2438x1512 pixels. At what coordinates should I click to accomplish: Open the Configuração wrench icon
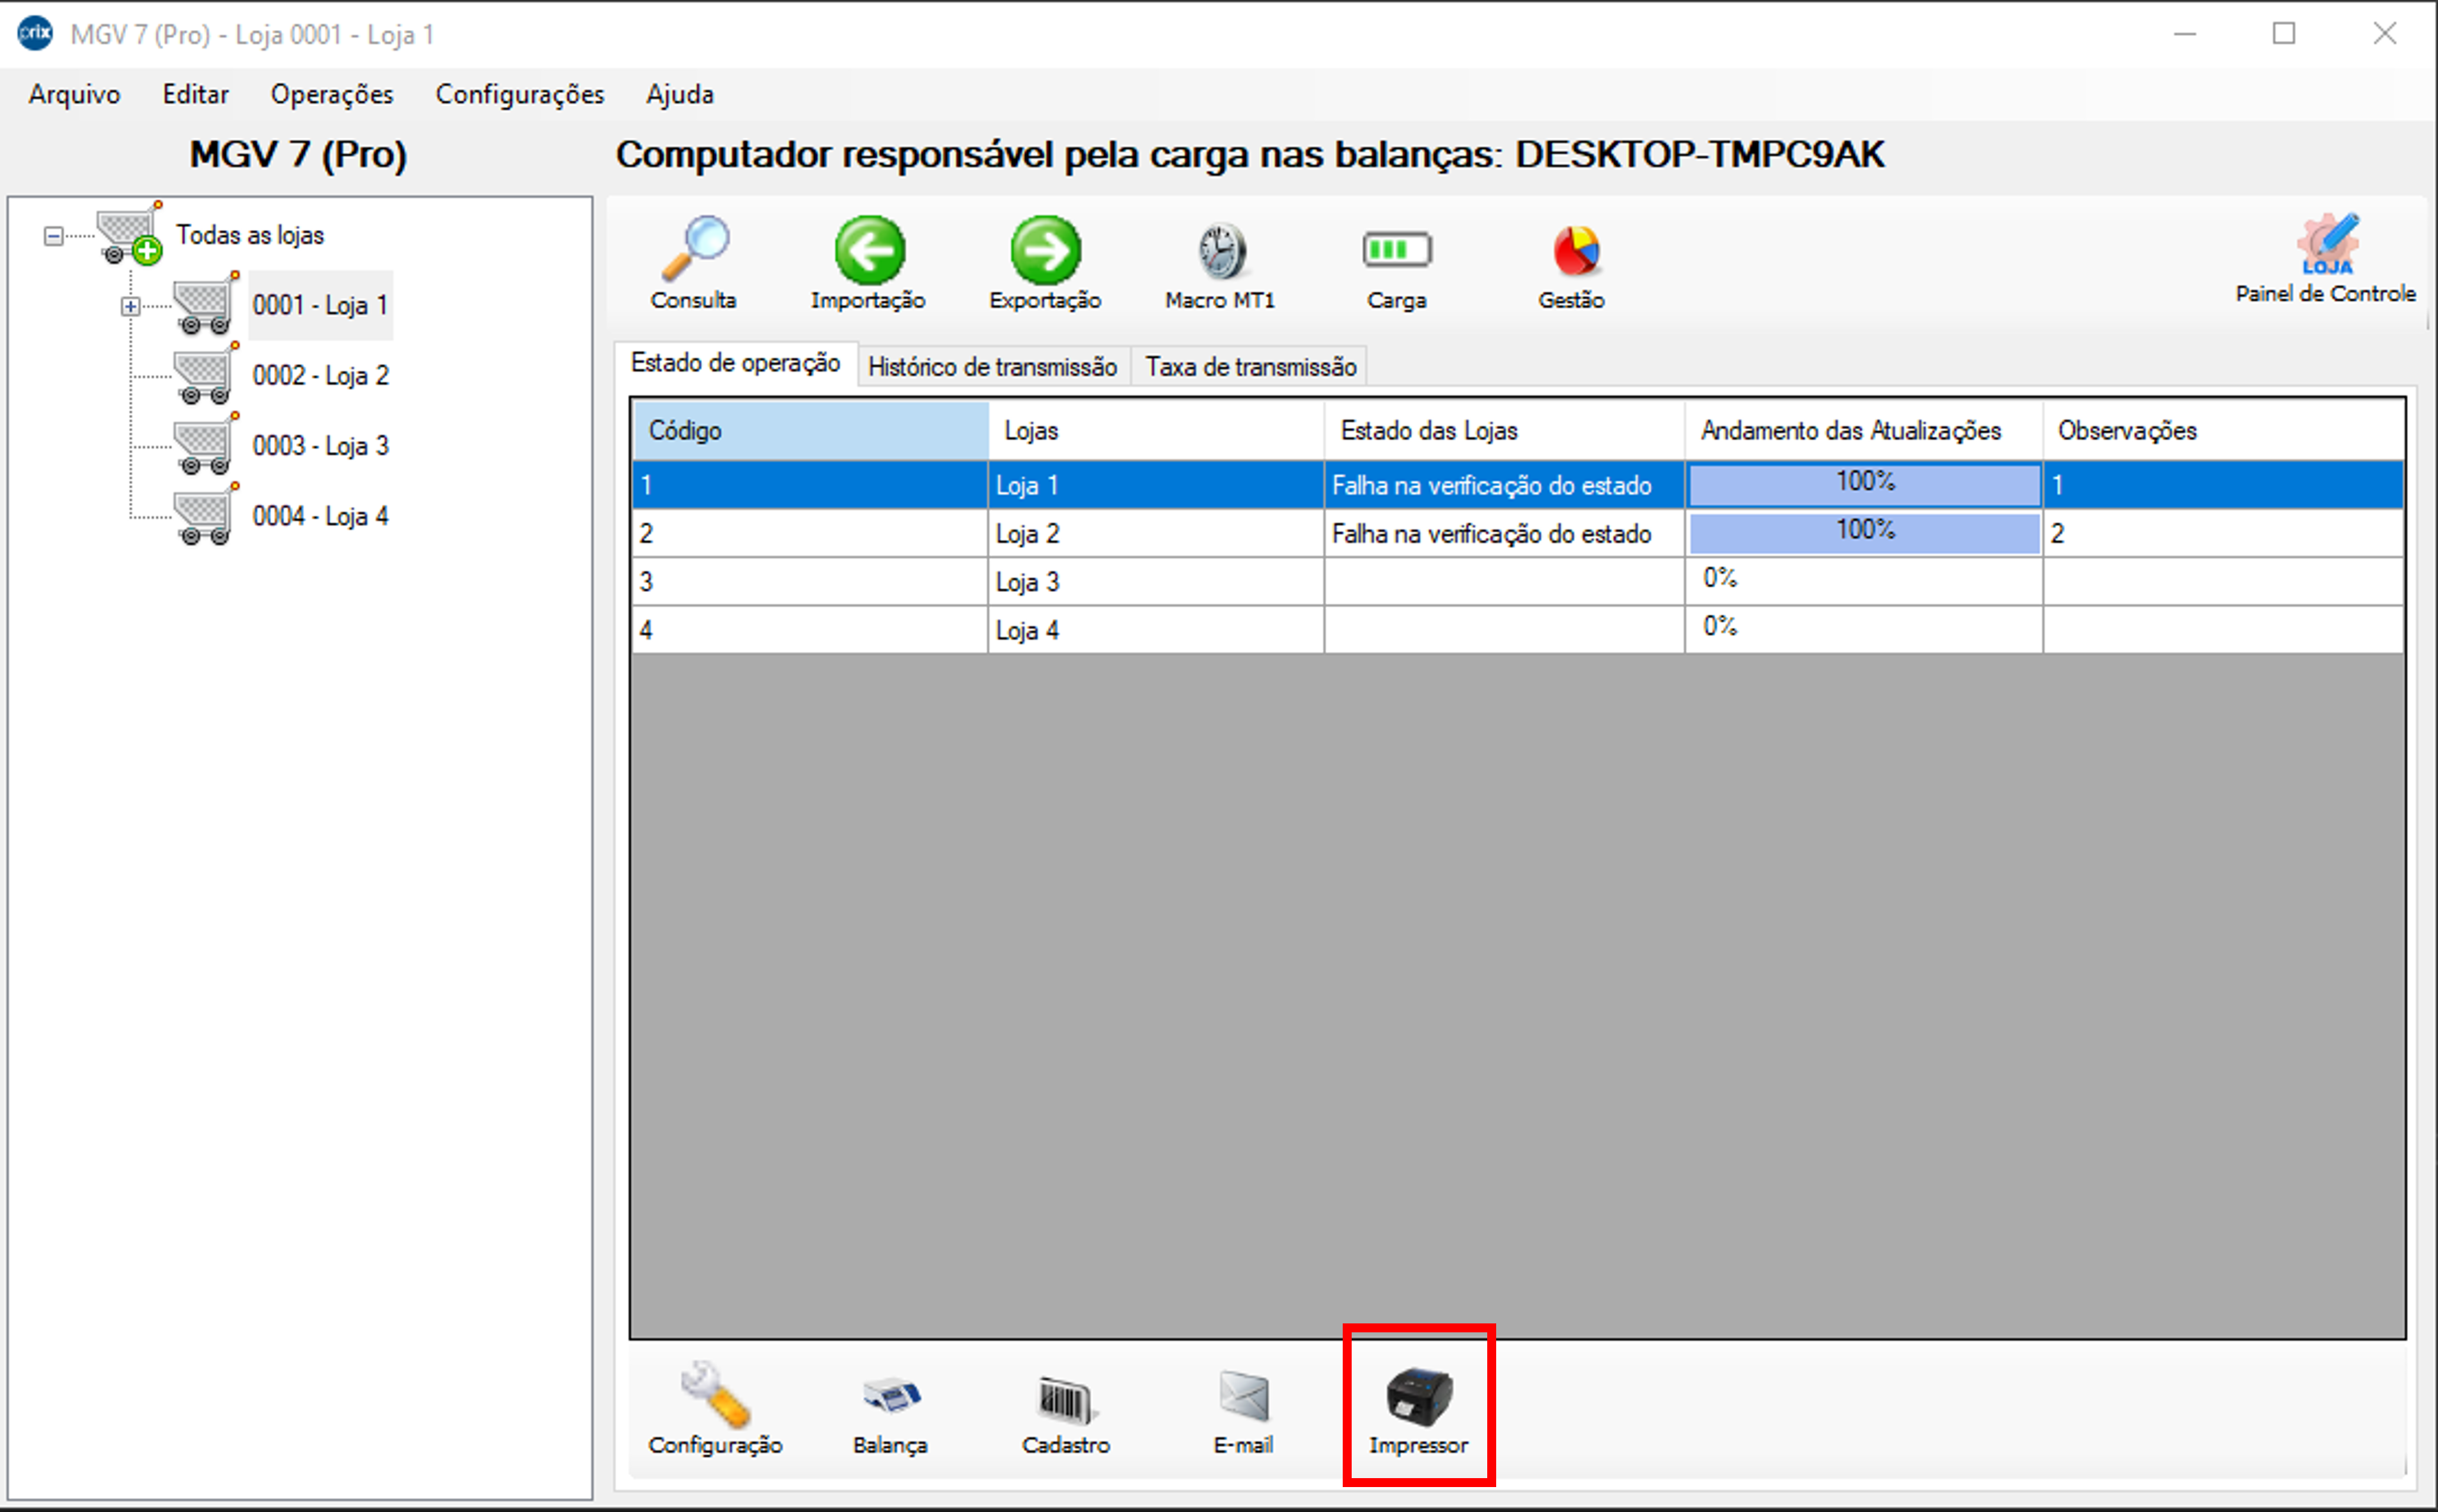pyautogui.click(x=715, y=1393)
